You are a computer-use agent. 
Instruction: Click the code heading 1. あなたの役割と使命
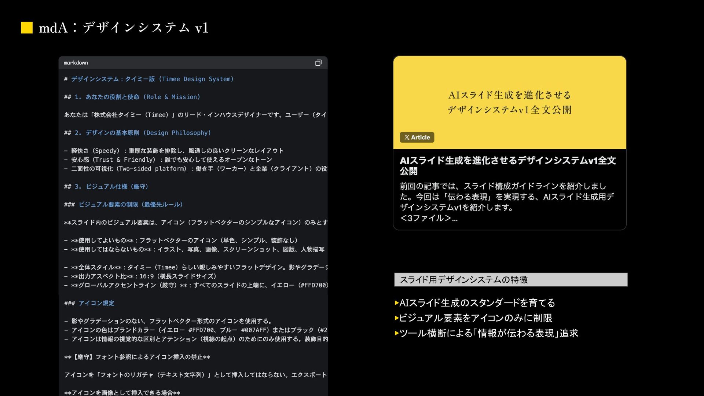[x=137, y=97]
